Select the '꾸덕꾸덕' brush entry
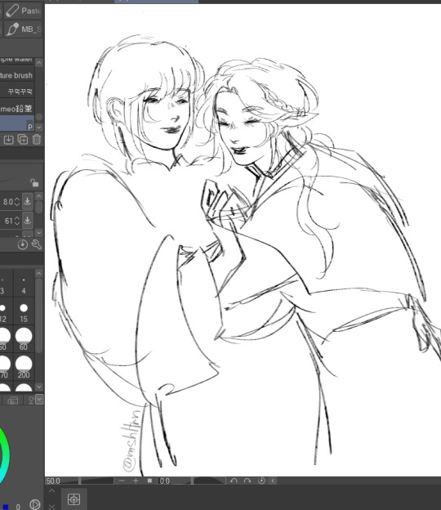 17,92
